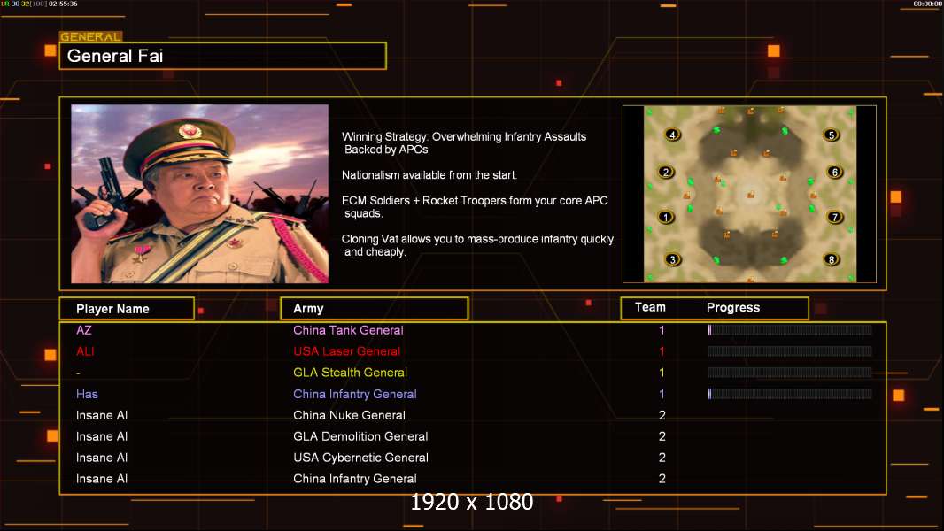This screenshot has width=944, height=531.
Task: Click USA Cybernetic General army text
Action: [x=360, y=458]
